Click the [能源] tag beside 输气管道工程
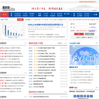This screenshot has height=99, width=99. [31, 51]
